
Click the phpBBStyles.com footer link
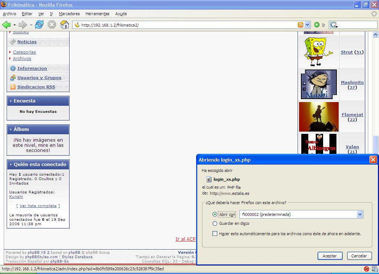point(41,257)
